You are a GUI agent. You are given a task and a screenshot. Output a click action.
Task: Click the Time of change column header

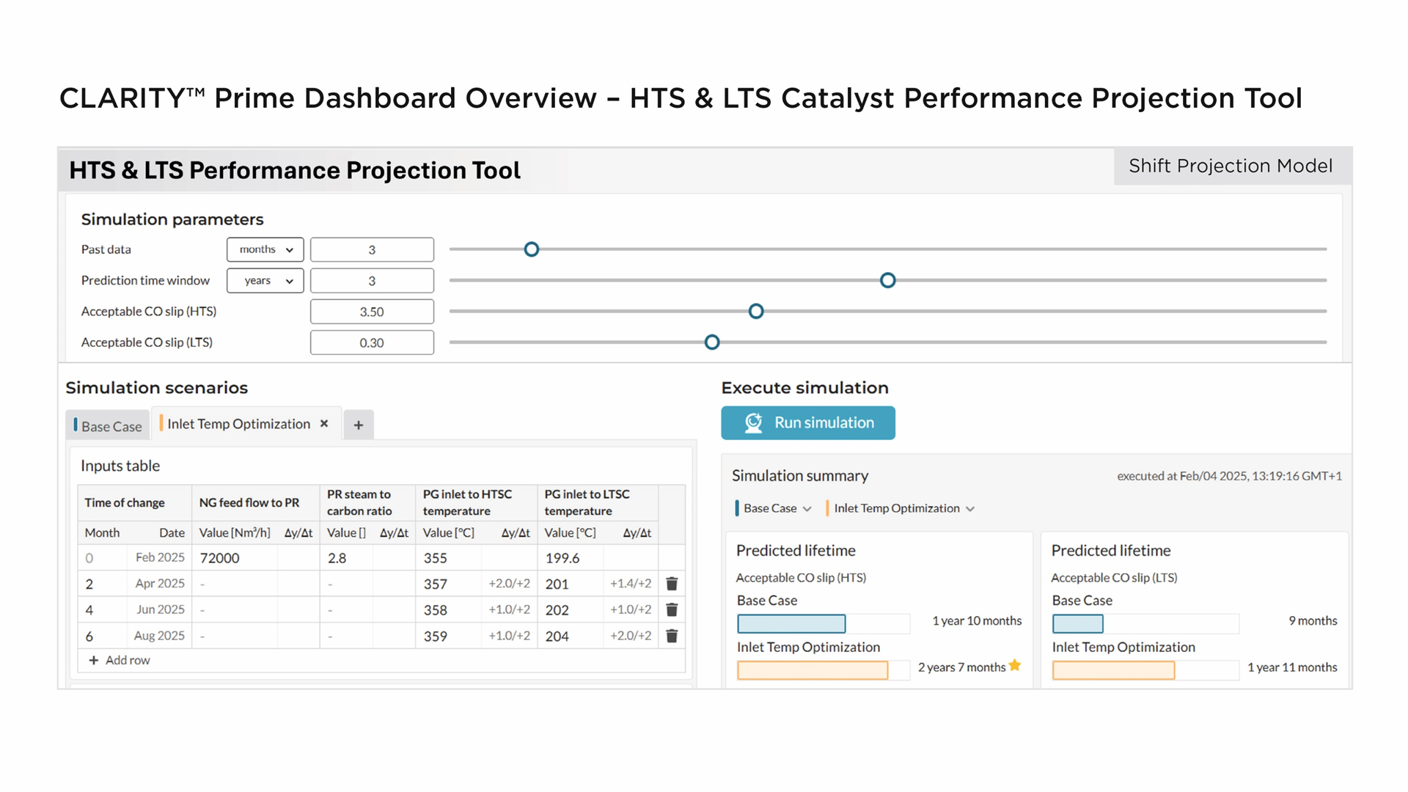coord(135,503)
